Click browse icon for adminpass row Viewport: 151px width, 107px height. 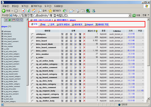tap(62, 34)
